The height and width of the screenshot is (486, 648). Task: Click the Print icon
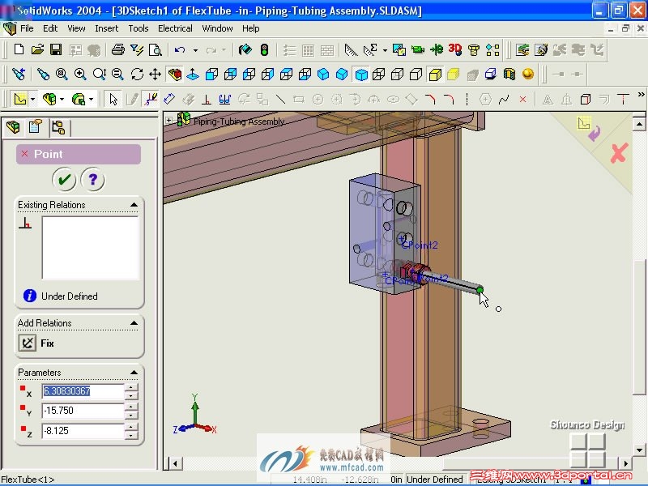pyautogui.click(x=118, y=50)
